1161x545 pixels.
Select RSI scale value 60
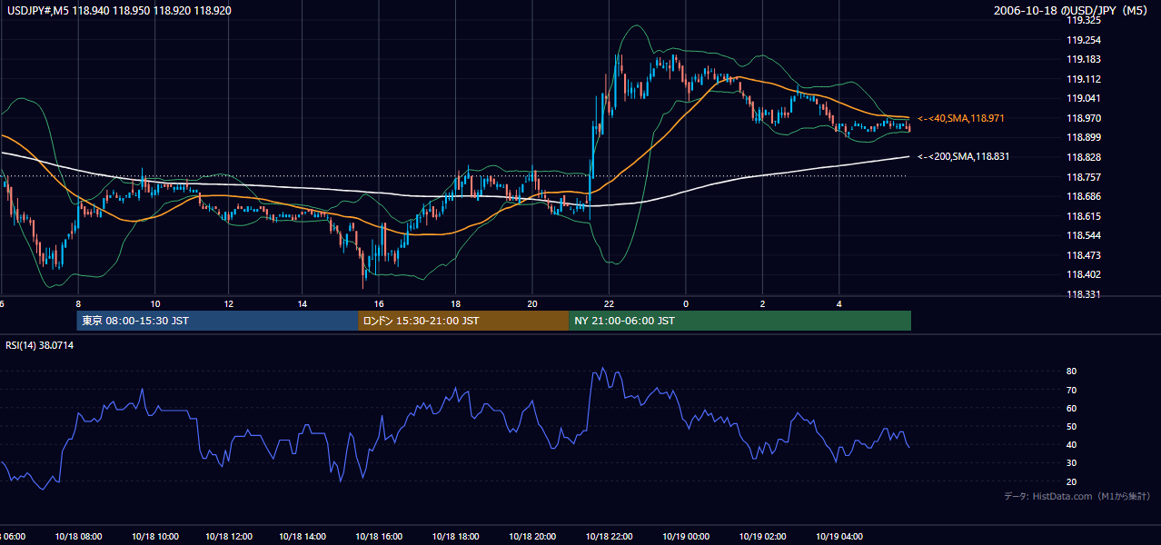pyautogui.click(x=1071, y=408)
